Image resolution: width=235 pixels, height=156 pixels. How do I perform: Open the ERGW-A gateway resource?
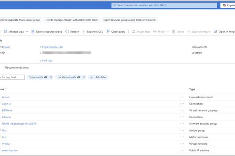coord(7,110)
